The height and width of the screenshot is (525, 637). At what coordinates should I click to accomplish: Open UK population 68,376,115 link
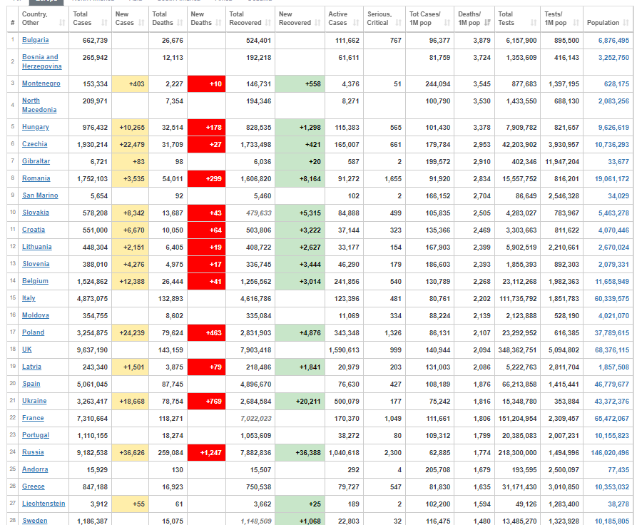coord(612,350)
